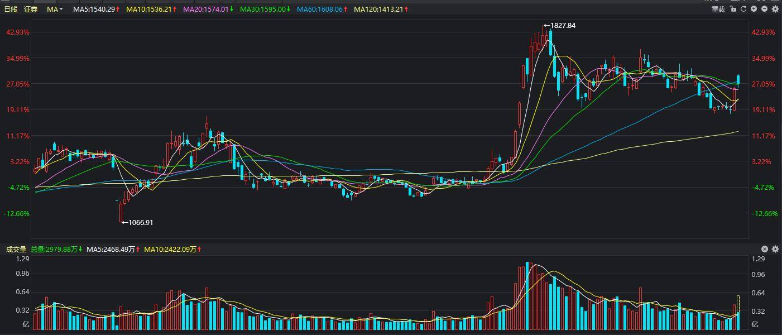The height and width of the screenshot is (335, 782).
Task: Zoom out chart with minus icon
Action: (764, 9)
